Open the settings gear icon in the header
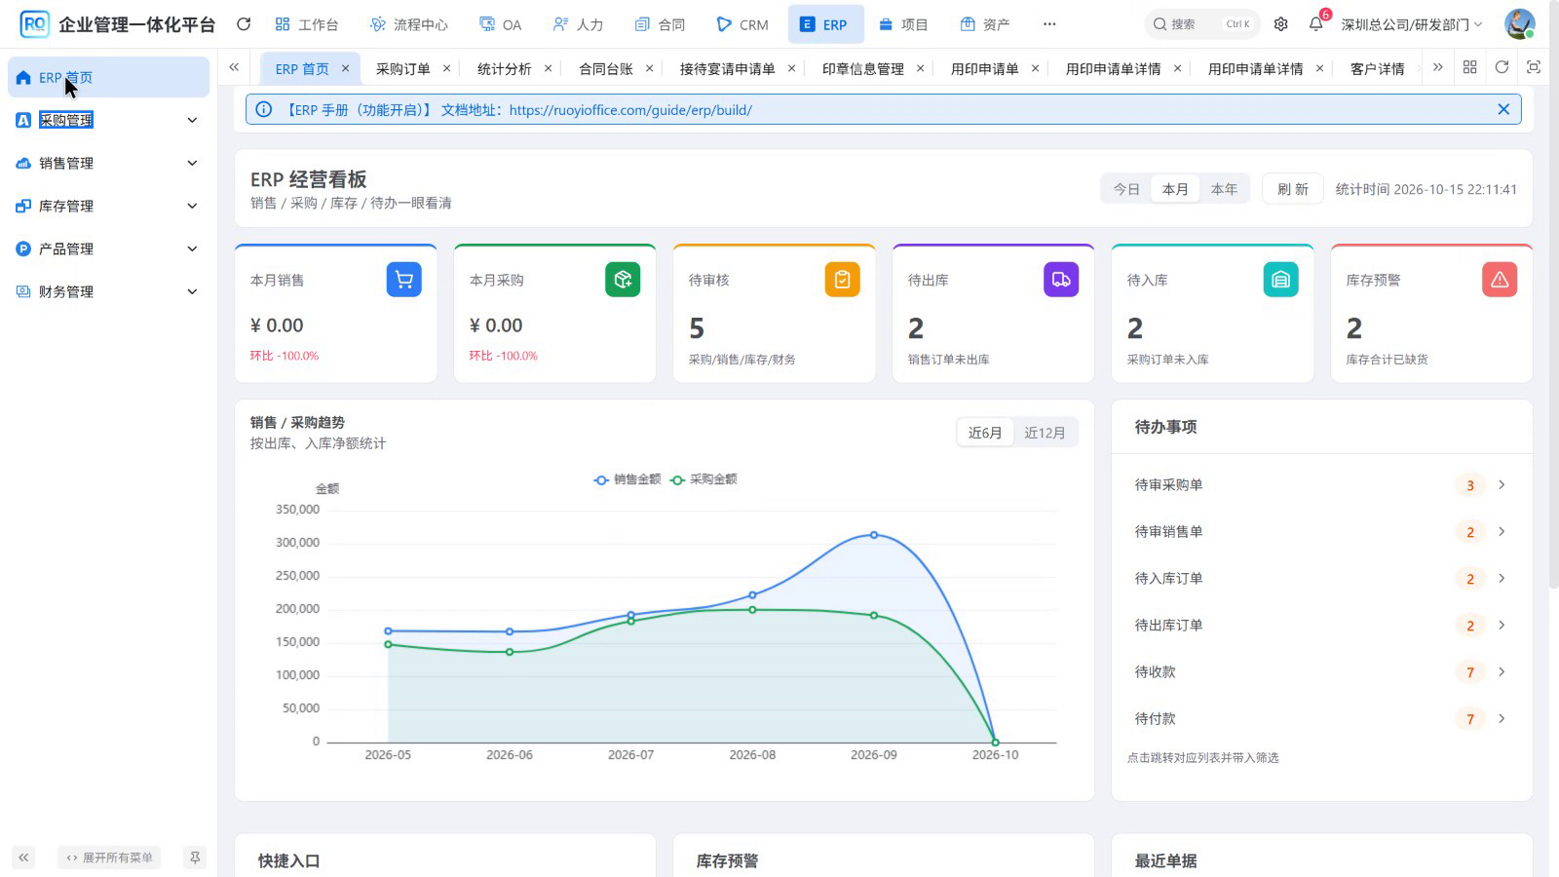The image size is (1559, 877). (1281, 24)
